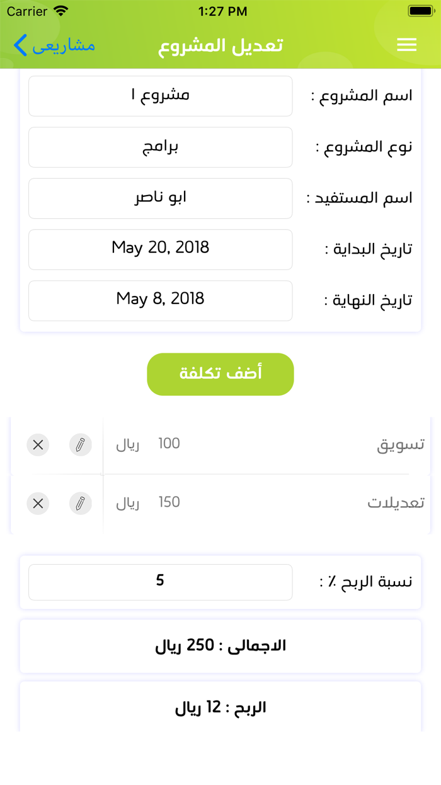Open the نوع المشروع selector showing برامج
The width and height of the screenshot is (441, 785).
160,147
